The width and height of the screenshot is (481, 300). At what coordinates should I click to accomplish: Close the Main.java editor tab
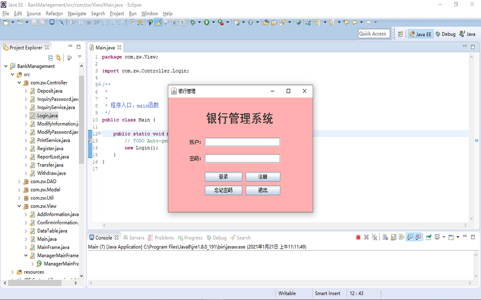point(119,47)
